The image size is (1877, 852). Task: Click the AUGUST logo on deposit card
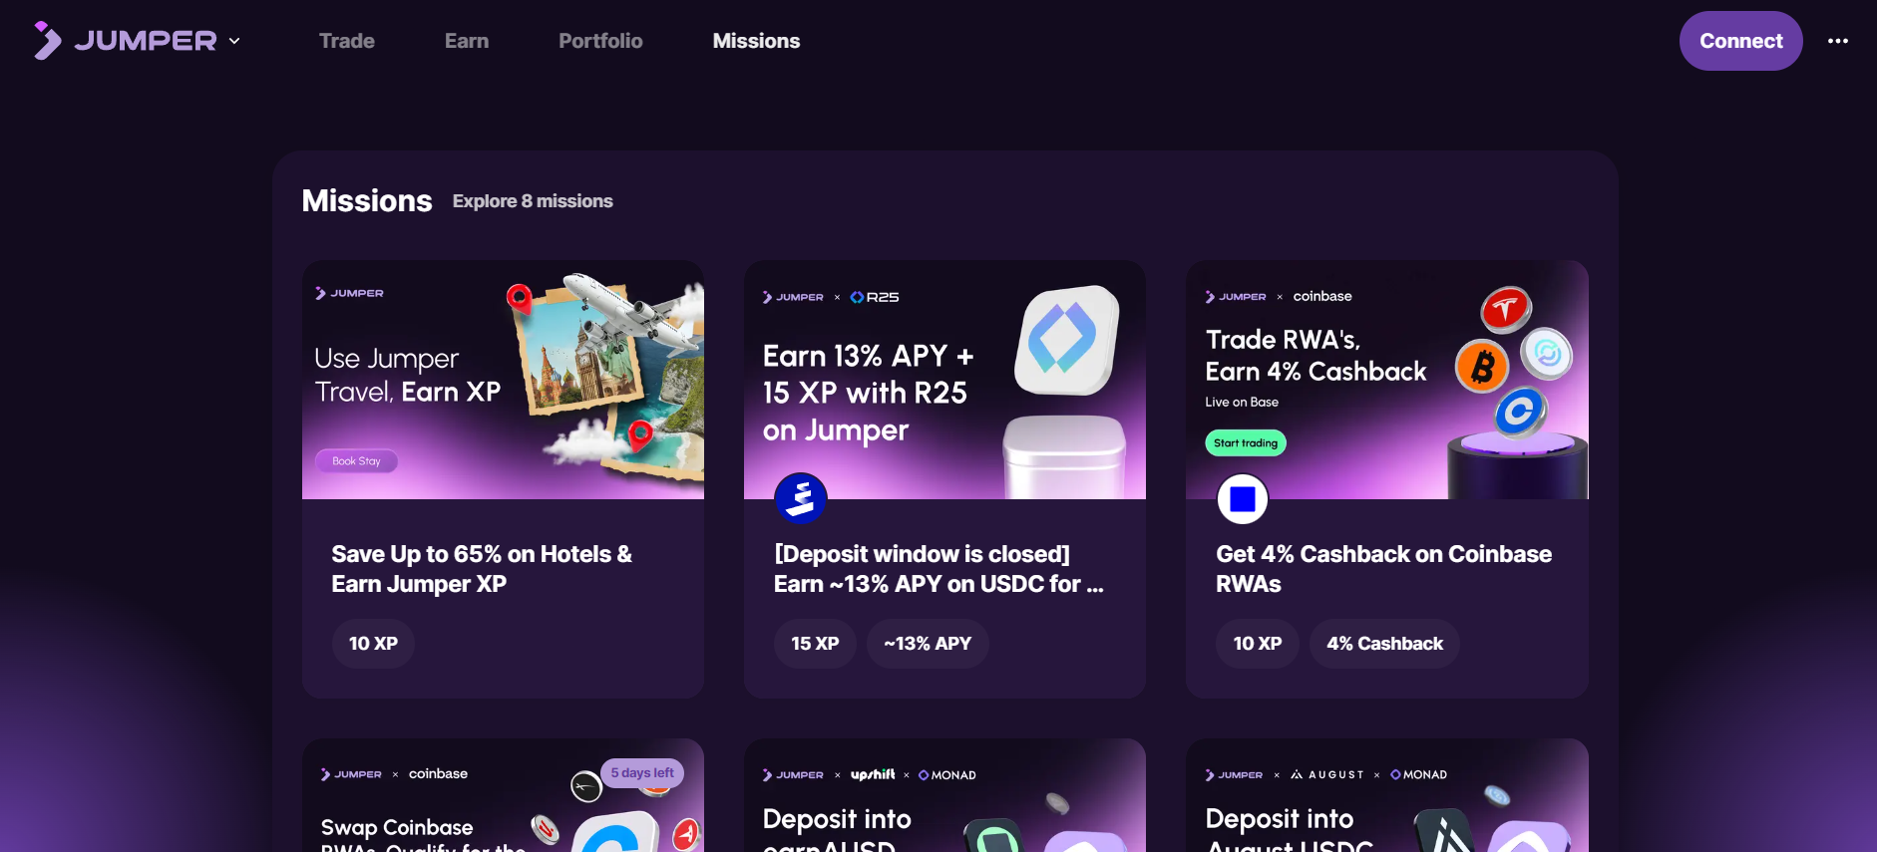(1327, 774)
